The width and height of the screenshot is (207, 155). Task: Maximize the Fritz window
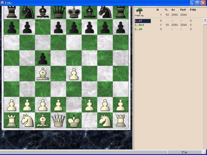click(198, 3)
